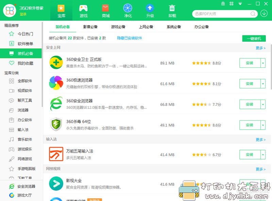The image size is (272, 201).
Task: Open 输入法 category in sidebar
Action: 21,130
